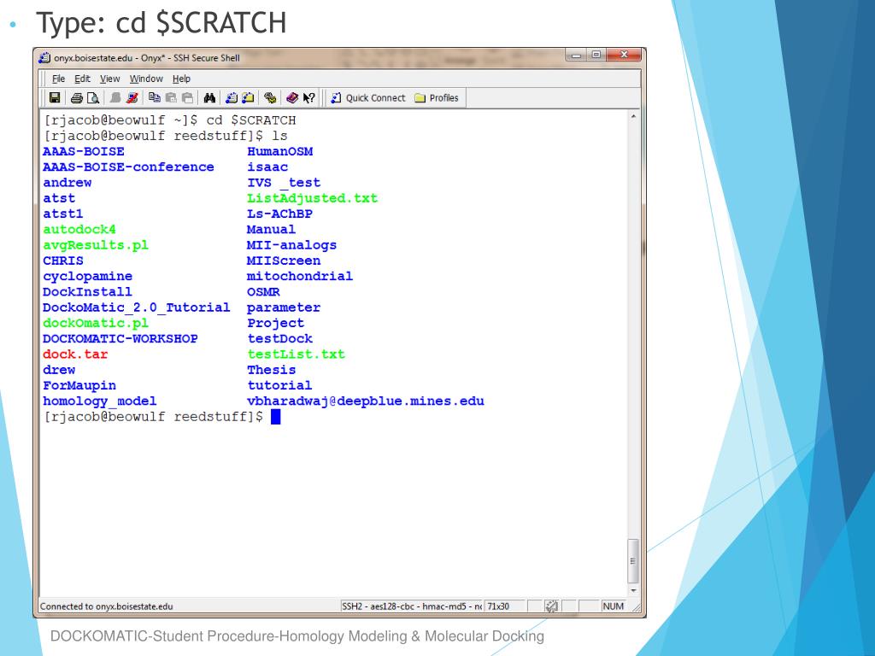
Task: Click the Save icon in the toolbar
Action: (x=55, y=98)
